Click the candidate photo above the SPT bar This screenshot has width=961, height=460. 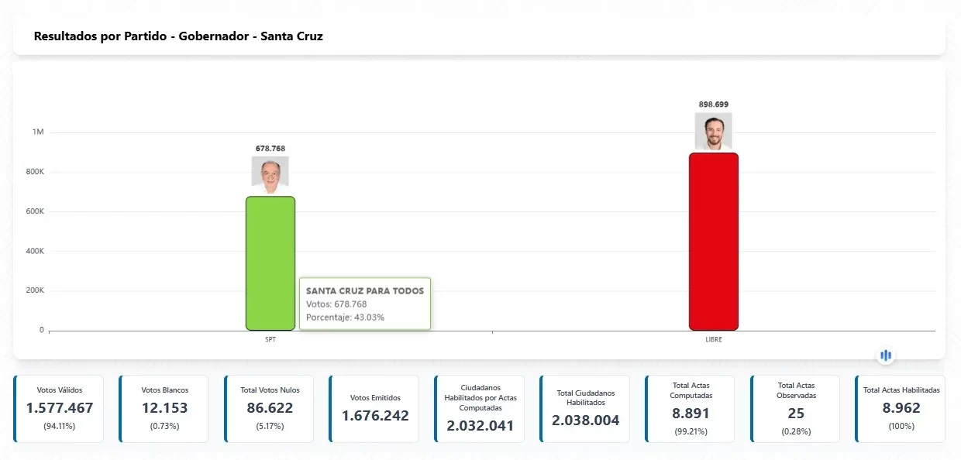click(x=270, y=171)
